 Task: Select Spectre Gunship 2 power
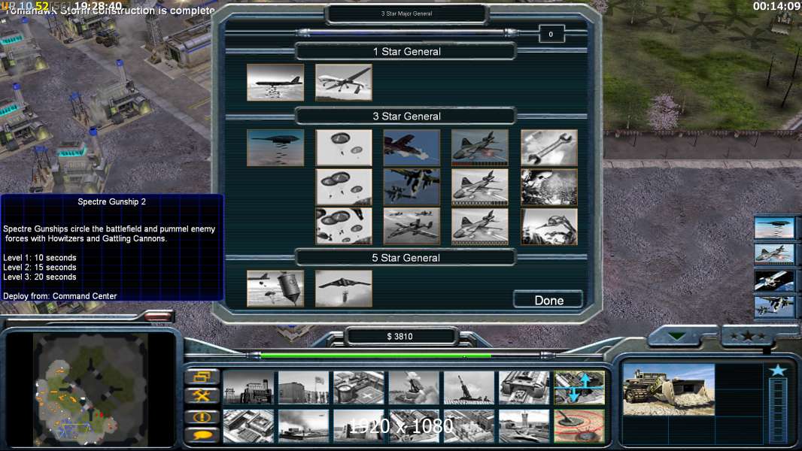coord(480,187)
